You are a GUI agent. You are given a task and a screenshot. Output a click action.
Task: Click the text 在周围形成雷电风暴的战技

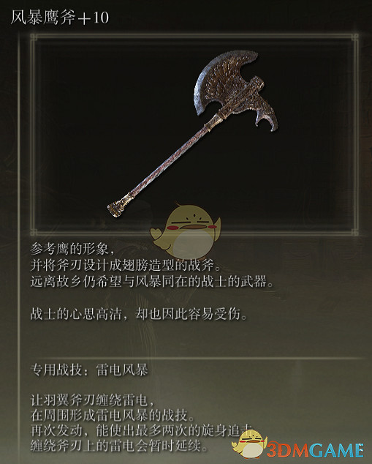[x=113, y=416]
